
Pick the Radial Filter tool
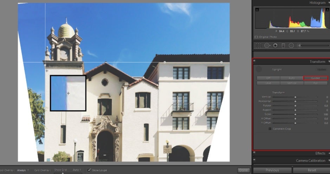291,45
